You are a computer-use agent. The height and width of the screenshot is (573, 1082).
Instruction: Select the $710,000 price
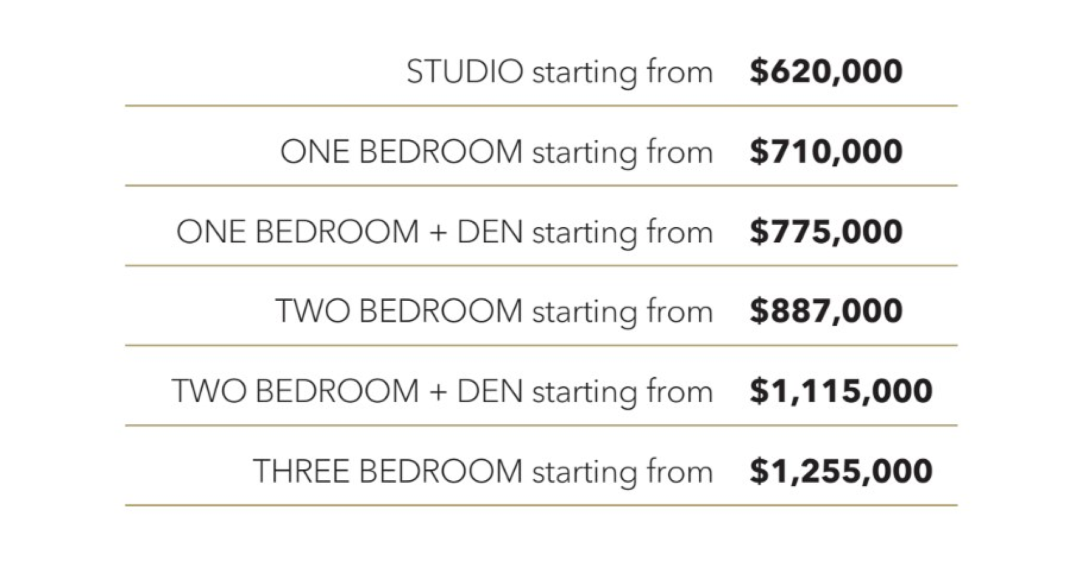coord(826,152)
